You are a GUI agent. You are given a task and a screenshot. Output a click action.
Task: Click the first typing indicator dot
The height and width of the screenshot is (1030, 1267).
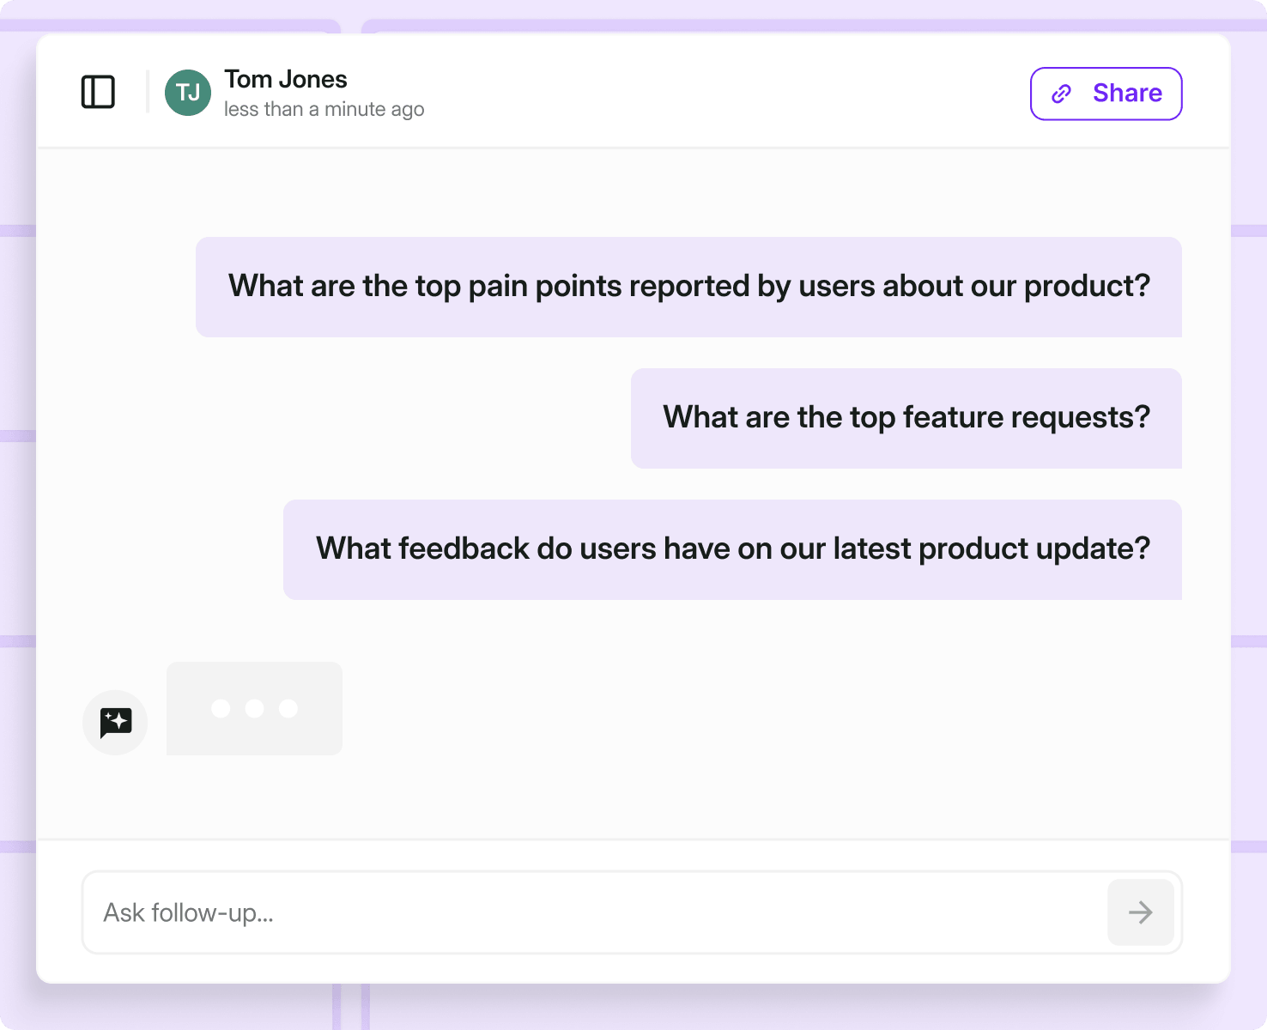pos(221,708)
